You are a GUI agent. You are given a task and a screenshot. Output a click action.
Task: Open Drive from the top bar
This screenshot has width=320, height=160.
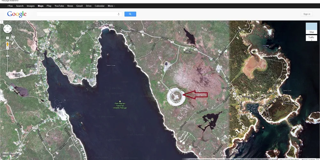(x=89, y=6)
